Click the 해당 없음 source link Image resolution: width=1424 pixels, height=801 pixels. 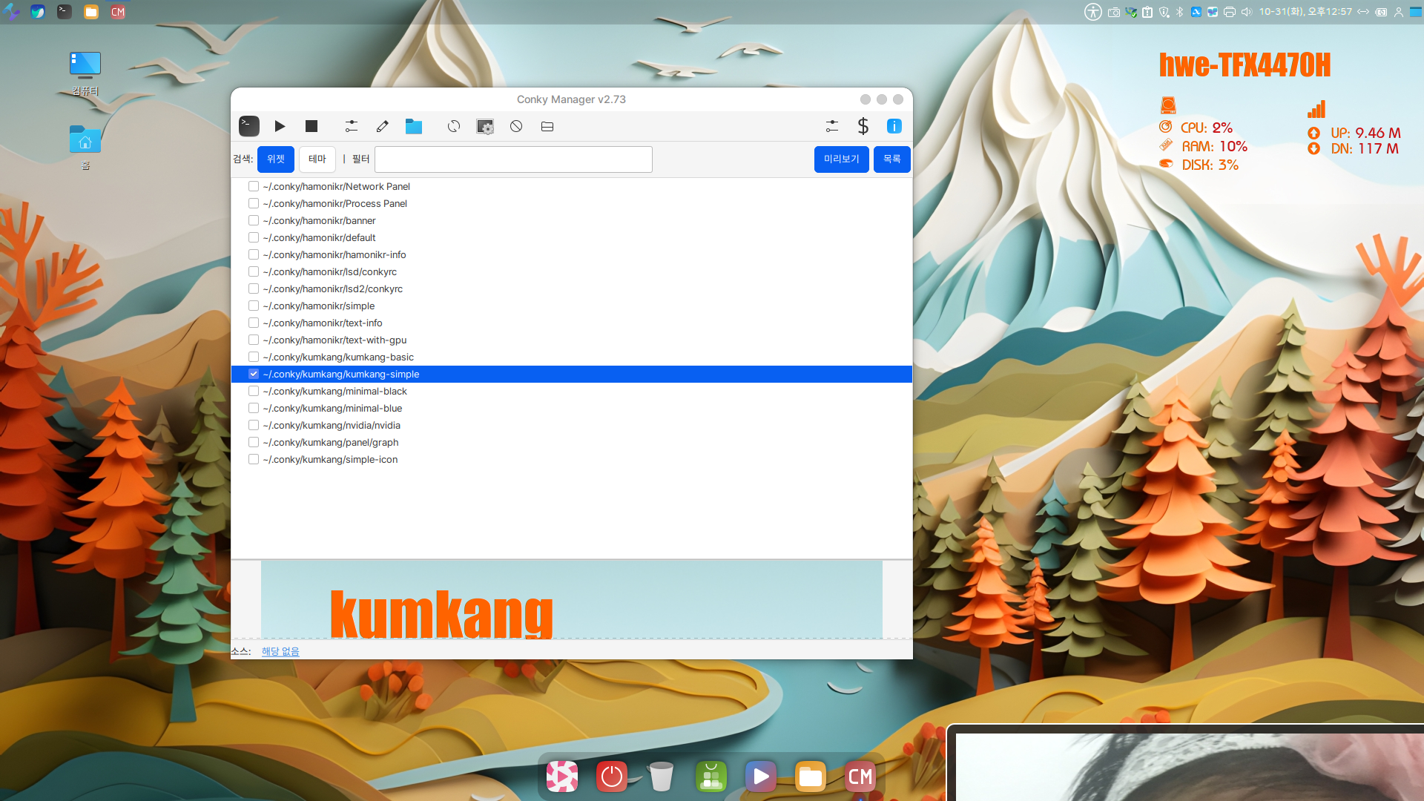click(280, 651)
